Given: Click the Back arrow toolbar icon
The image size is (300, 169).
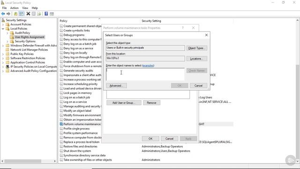Looking at the screenshot, I should (x=3, y=14).
